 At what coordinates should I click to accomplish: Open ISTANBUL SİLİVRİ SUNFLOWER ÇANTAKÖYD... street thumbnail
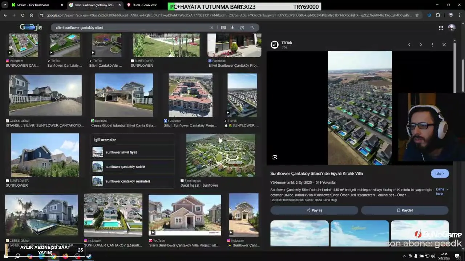pos(45,95)
